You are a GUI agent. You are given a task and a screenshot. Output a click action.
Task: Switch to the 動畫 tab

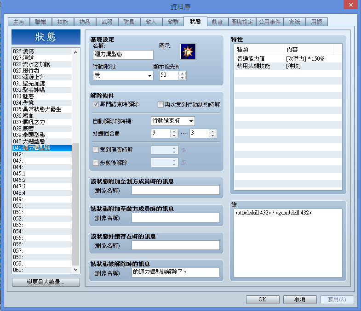point(218,22)
